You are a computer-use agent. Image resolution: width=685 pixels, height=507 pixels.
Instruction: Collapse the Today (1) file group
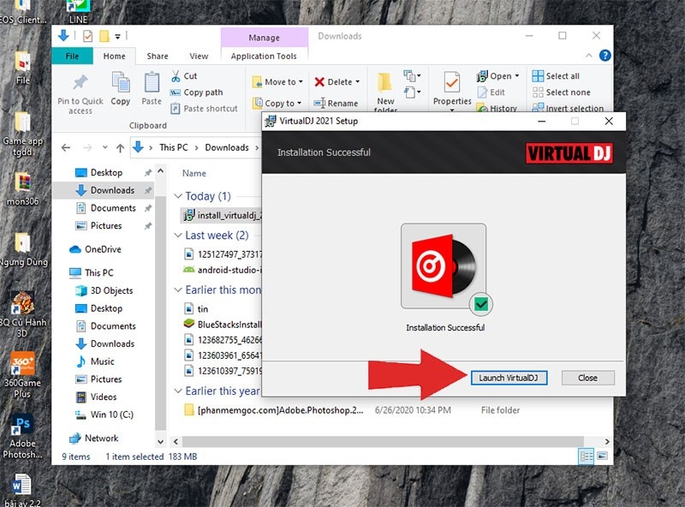pos(178,196)
